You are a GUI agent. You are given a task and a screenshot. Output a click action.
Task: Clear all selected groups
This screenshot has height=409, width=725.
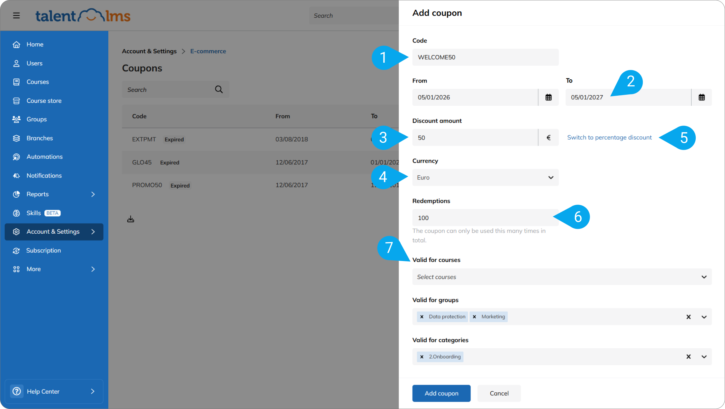[x=688, y=317]
